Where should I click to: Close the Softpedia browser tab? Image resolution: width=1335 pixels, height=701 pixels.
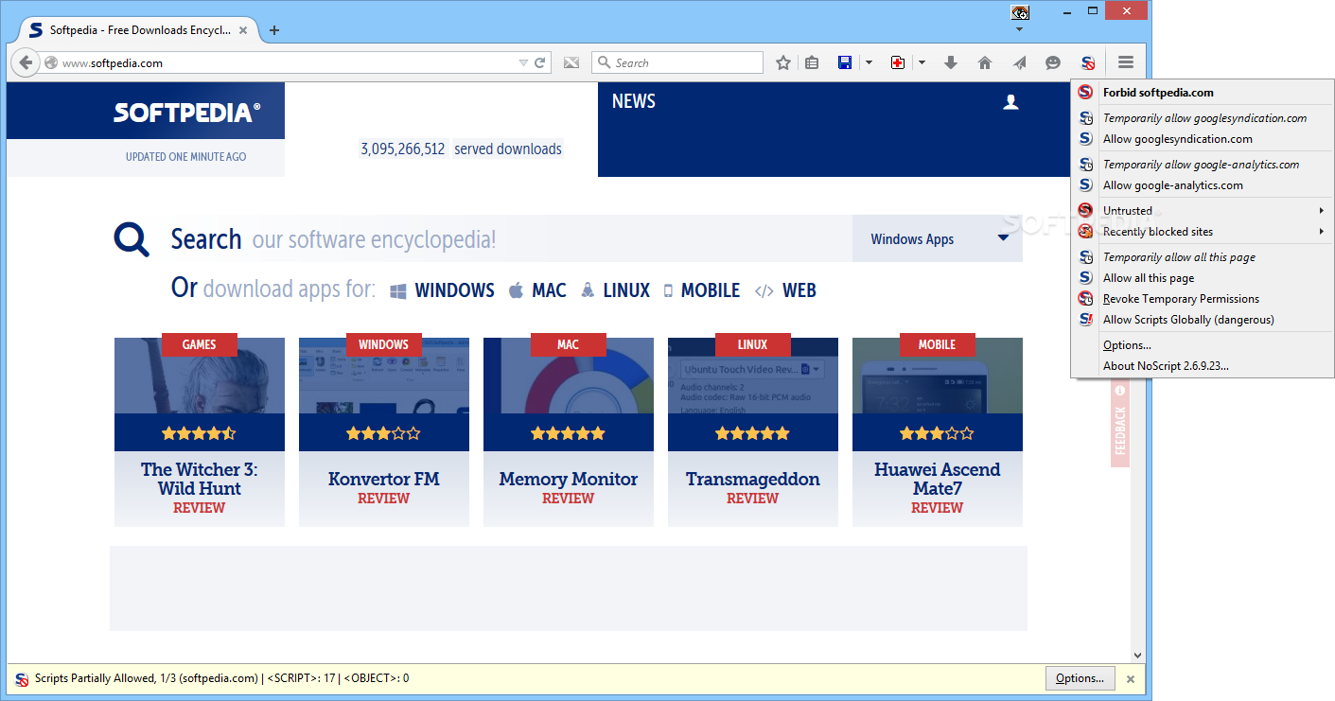coord(243,30)
